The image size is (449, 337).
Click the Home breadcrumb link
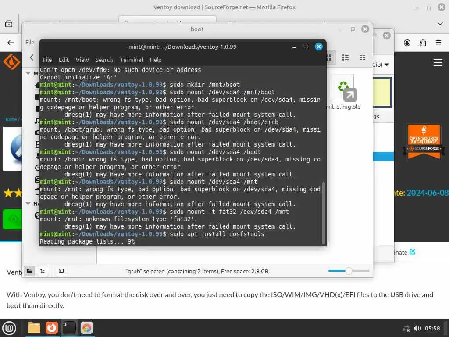[x=10, y=119]
